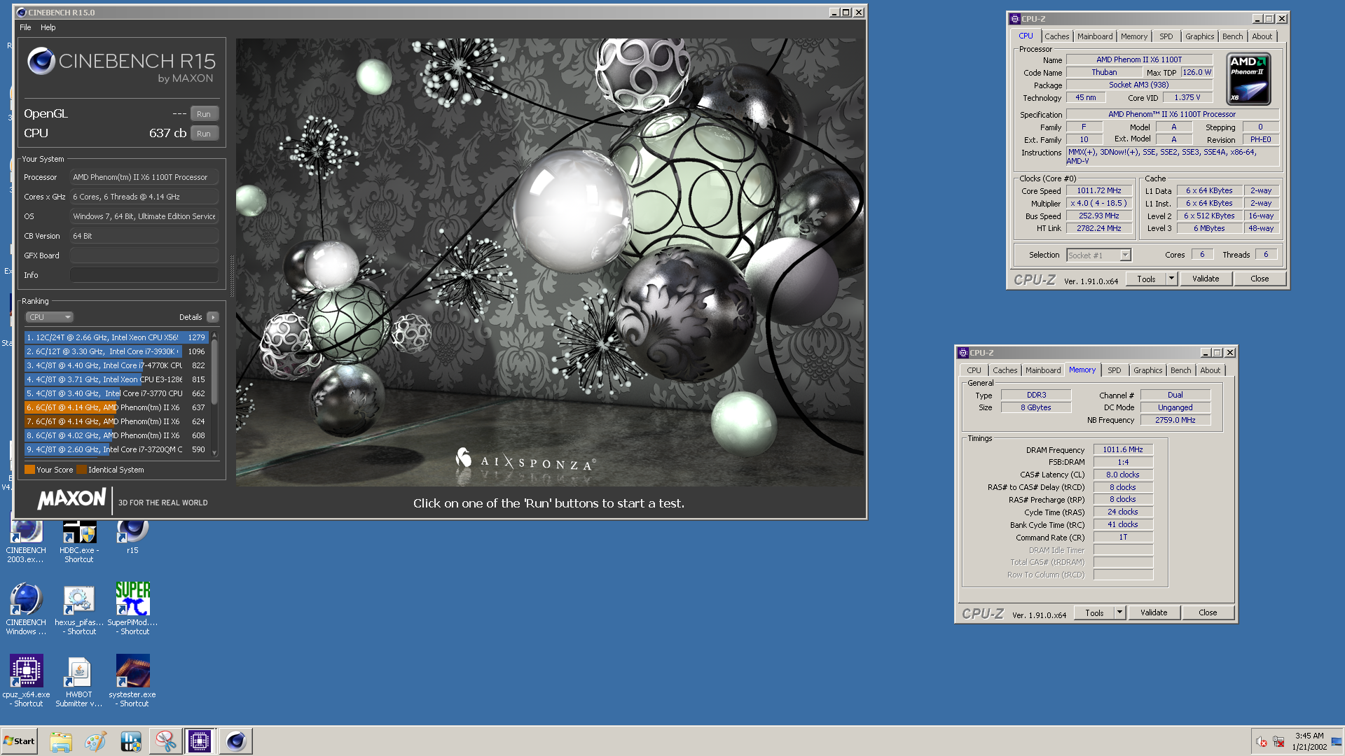This screenshot has height=756, width=1345.
Task: Click Close button in Memory CPU-Z window
Action: pos(1208,612)
